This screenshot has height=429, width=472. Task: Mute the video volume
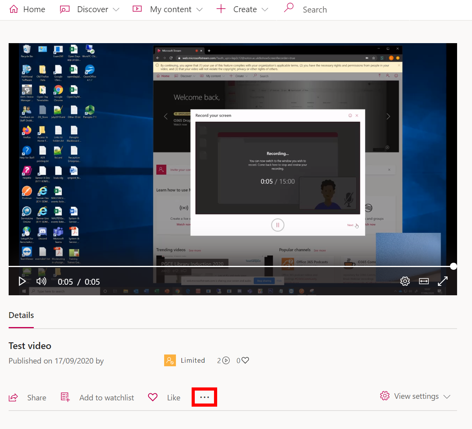(x=41, y=281)
